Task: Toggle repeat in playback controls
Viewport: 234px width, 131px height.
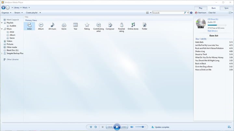Action: click(96, 127)
